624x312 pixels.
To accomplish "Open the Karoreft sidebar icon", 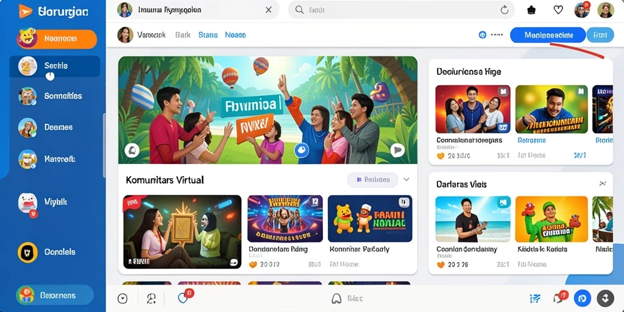I will point(27,159).
